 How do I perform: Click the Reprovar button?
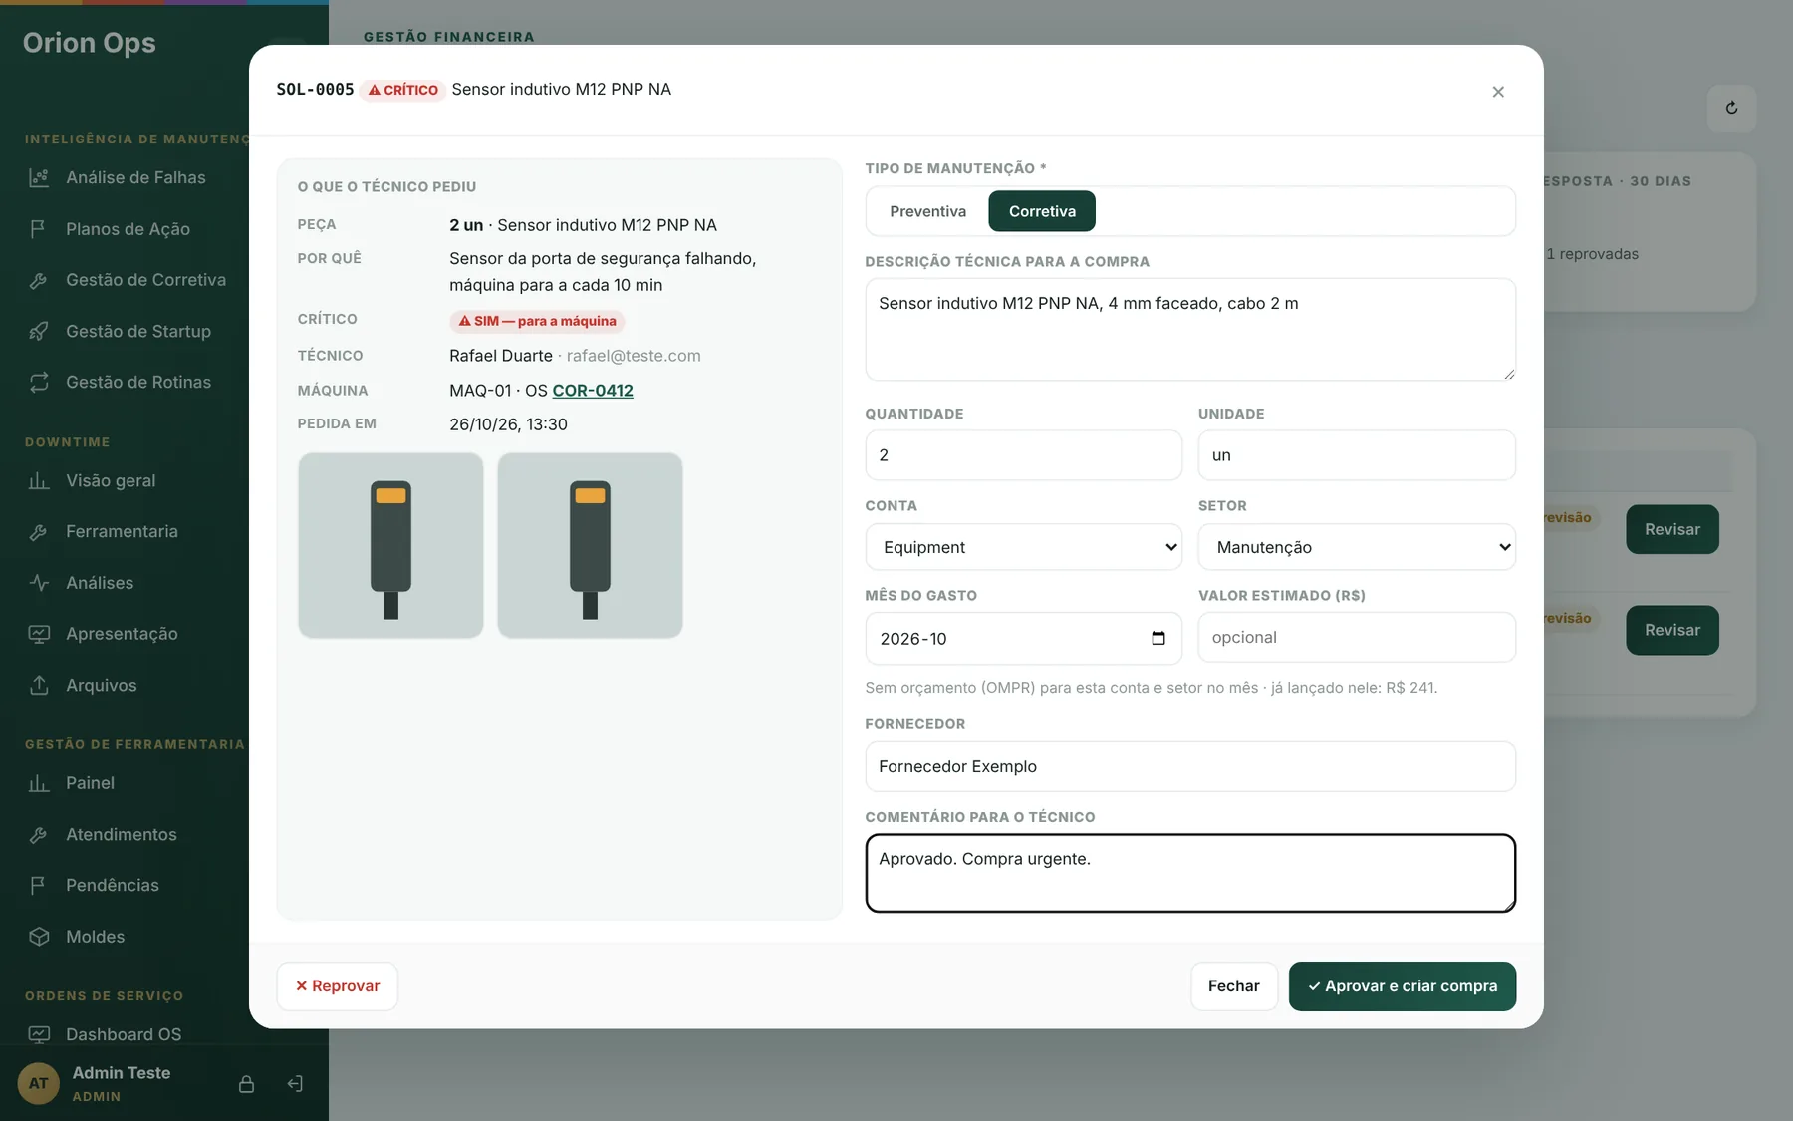337,986
